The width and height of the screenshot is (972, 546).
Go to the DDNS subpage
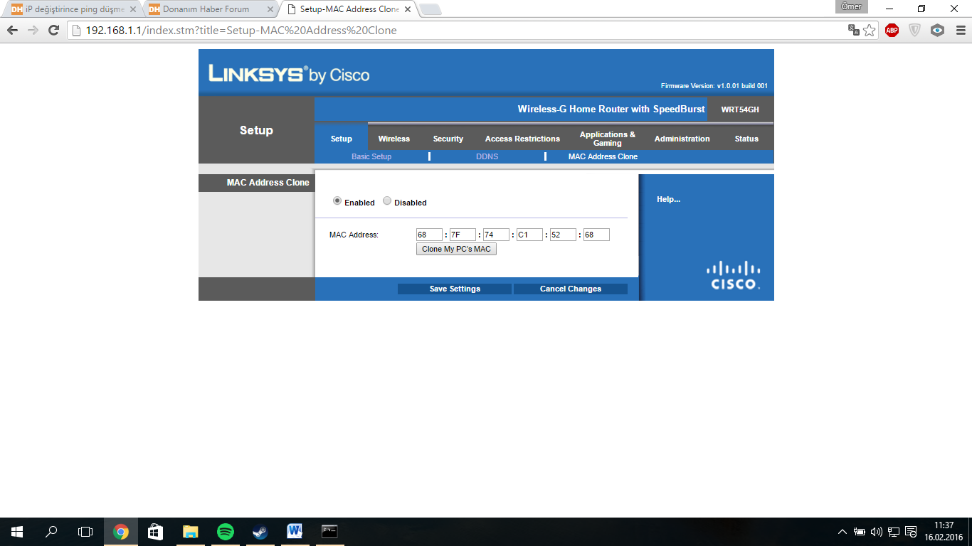(487, 156)
